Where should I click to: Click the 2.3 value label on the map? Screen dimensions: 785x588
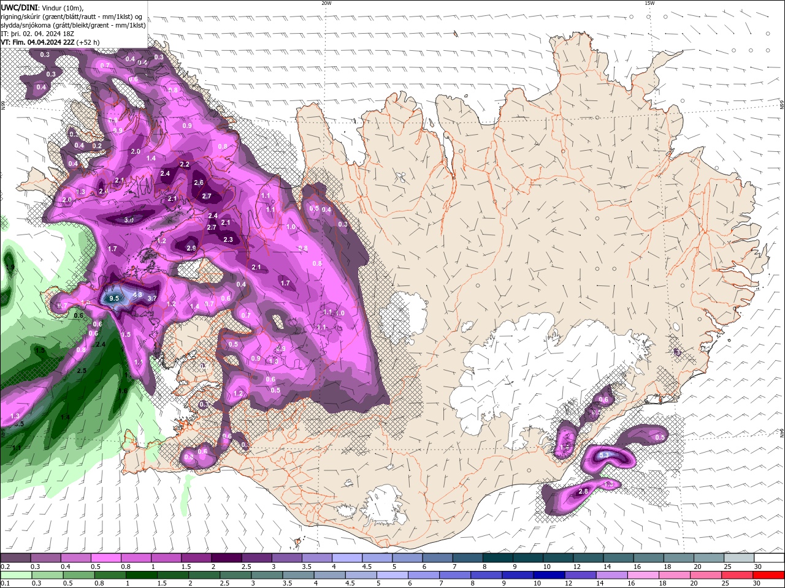pyautogui.click(x=228, y=239)
